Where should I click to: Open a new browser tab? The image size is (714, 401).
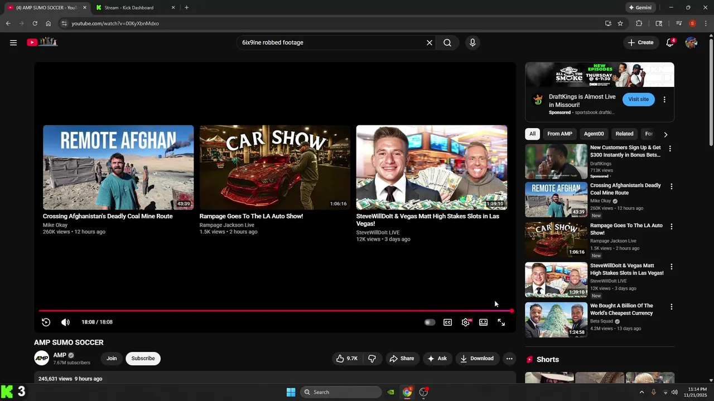coord(186,8)
